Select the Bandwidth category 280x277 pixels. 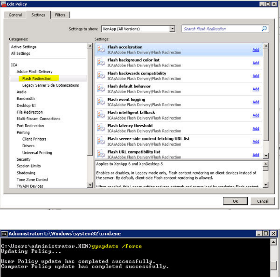[25, 99]
